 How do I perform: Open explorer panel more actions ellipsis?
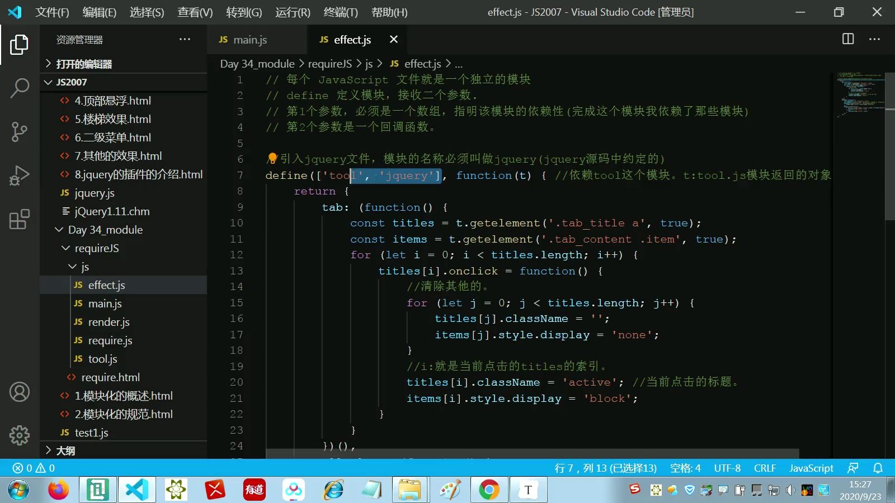(185, 39)
